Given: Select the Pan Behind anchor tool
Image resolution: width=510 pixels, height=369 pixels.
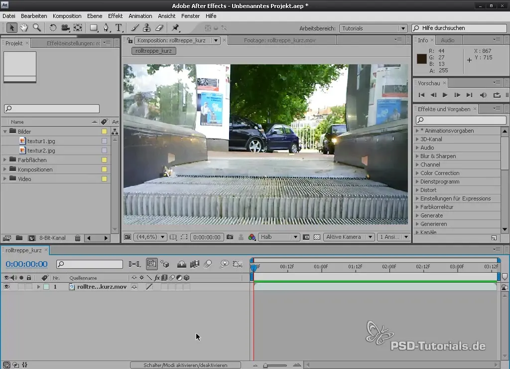Looking at the screenshot, I should 78,28.
